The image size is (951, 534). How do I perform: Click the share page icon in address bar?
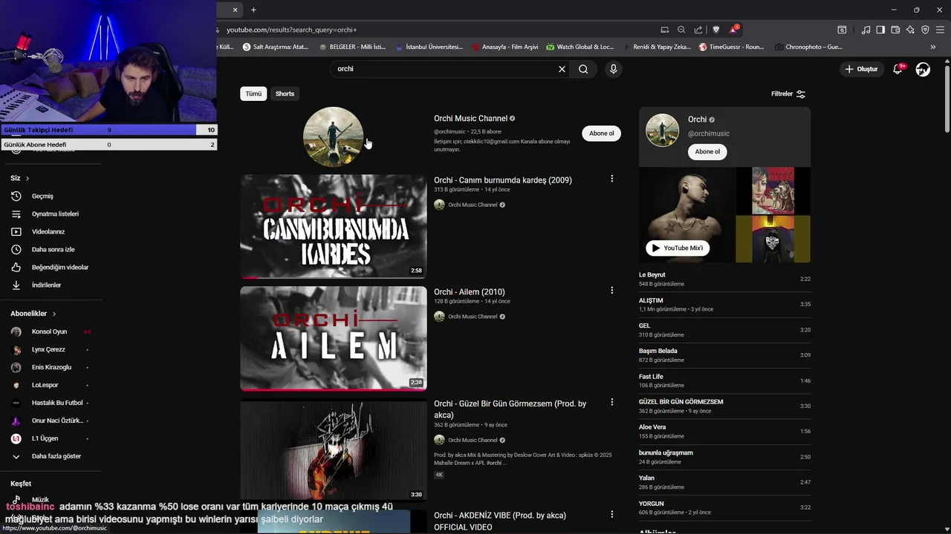(x=698, y=30)
